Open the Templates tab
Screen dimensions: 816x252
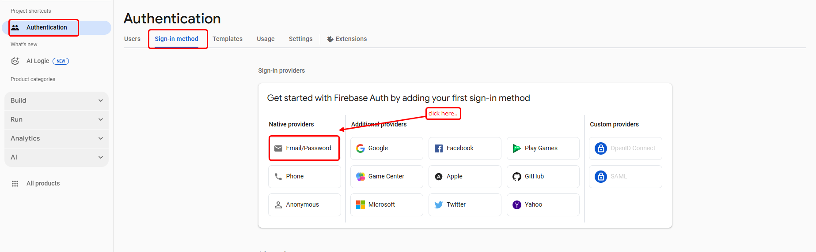pyautogui.click(x=228, y=39)
